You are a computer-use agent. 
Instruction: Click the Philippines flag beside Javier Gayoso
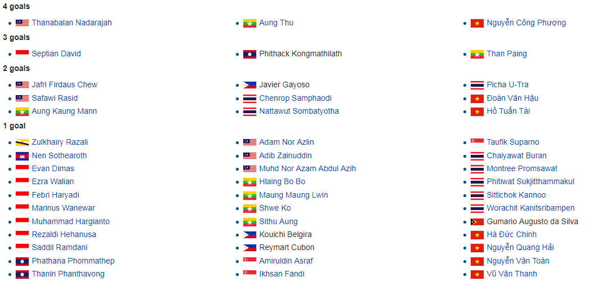click(249, 85)
